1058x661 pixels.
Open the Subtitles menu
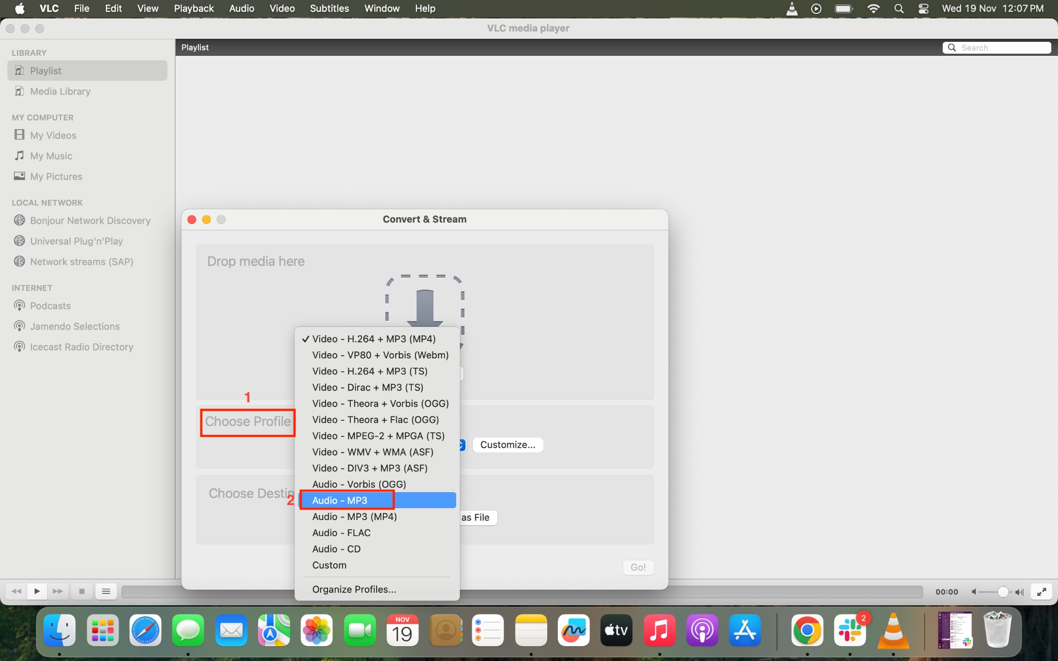[329, 8]
